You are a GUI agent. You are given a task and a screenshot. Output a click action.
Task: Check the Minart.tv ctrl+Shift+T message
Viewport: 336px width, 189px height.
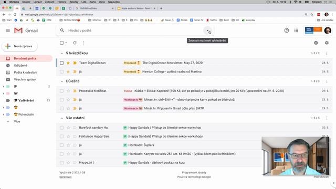point(62,100)
